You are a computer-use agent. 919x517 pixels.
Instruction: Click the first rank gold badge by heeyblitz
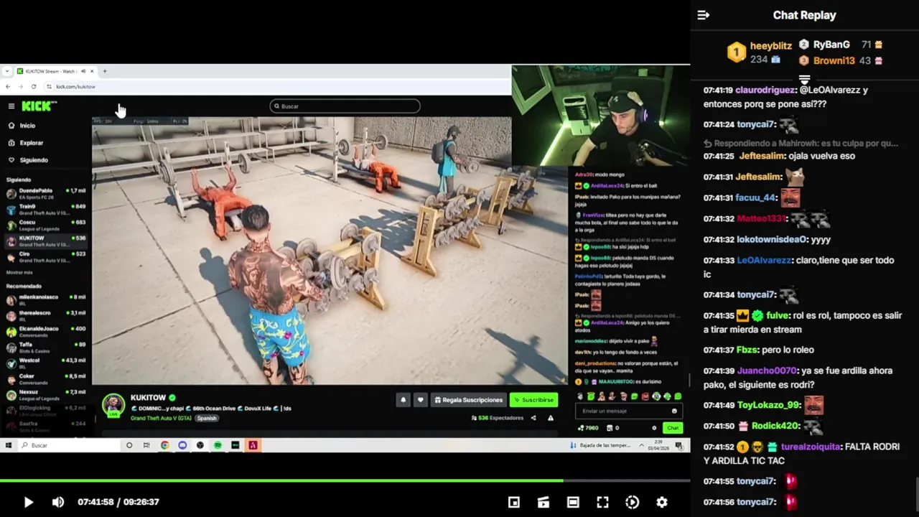coord(736,52)
